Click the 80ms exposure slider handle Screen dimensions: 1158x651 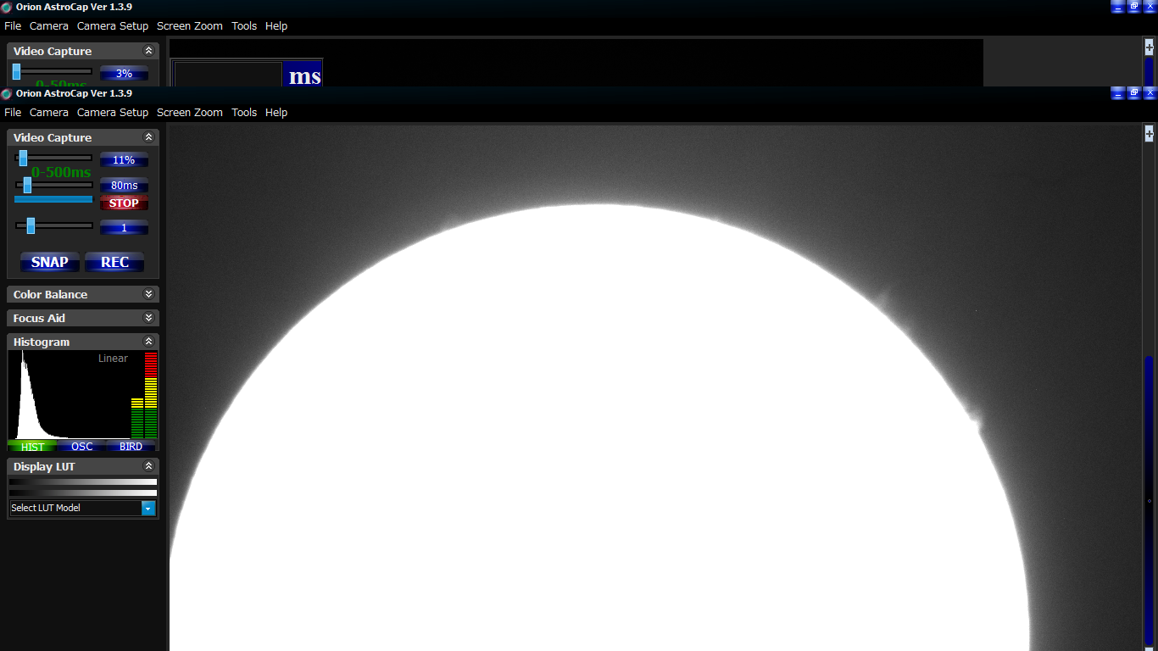click(27, 185)
